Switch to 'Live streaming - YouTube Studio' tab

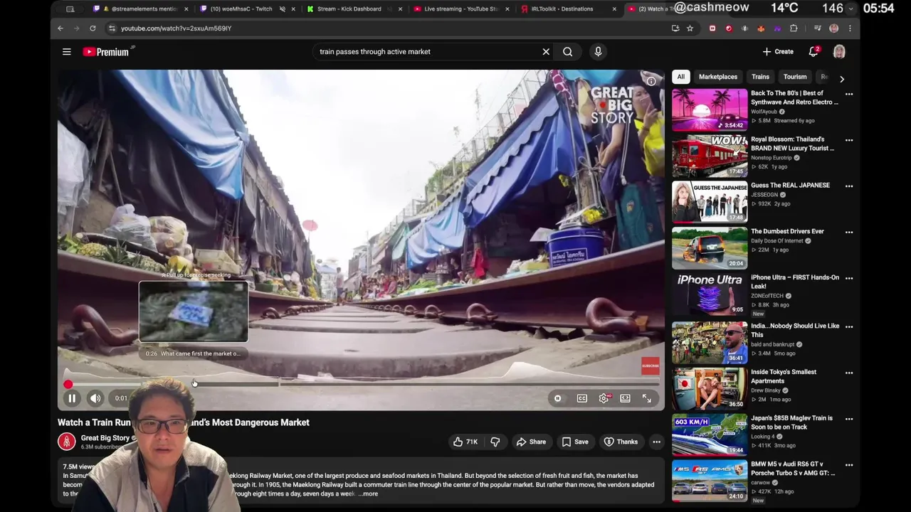click(x=460, y=9)
